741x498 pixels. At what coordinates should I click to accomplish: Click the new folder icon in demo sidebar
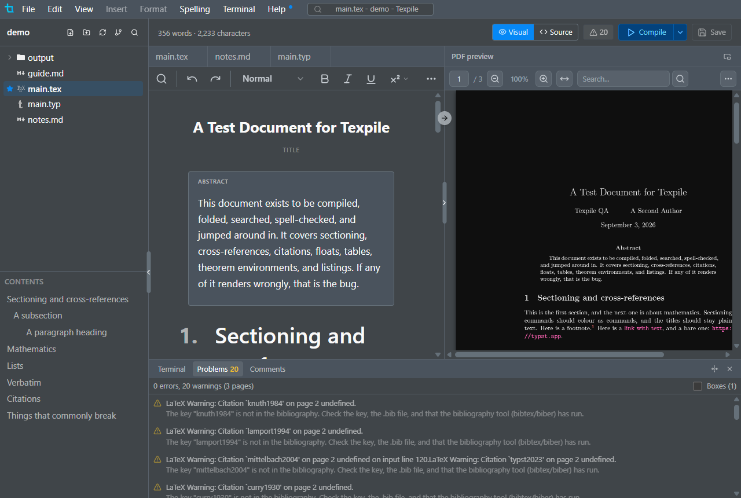[x=86, y=32]
